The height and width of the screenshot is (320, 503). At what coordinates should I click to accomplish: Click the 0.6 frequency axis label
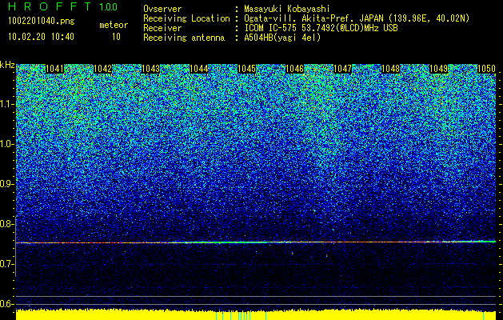point(6,304)
